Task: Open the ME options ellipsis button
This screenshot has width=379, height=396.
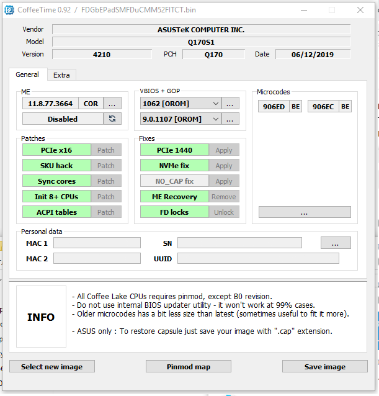Action: tap(112, 104)
